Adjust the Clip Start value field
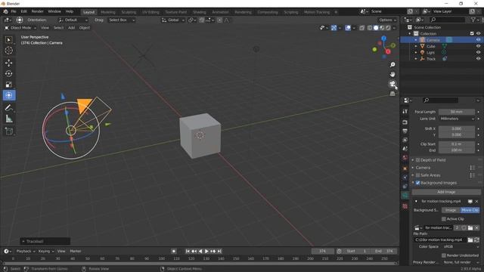The height and width of the screenshot is (272, 484). coord(457,144)
